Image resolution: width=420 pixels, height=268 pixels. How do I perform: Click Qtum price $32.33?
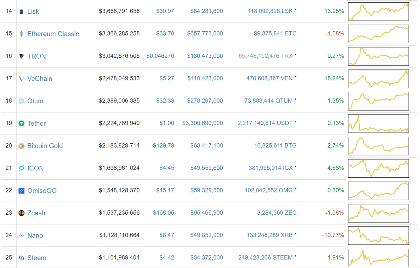click(x=165, y=100)
